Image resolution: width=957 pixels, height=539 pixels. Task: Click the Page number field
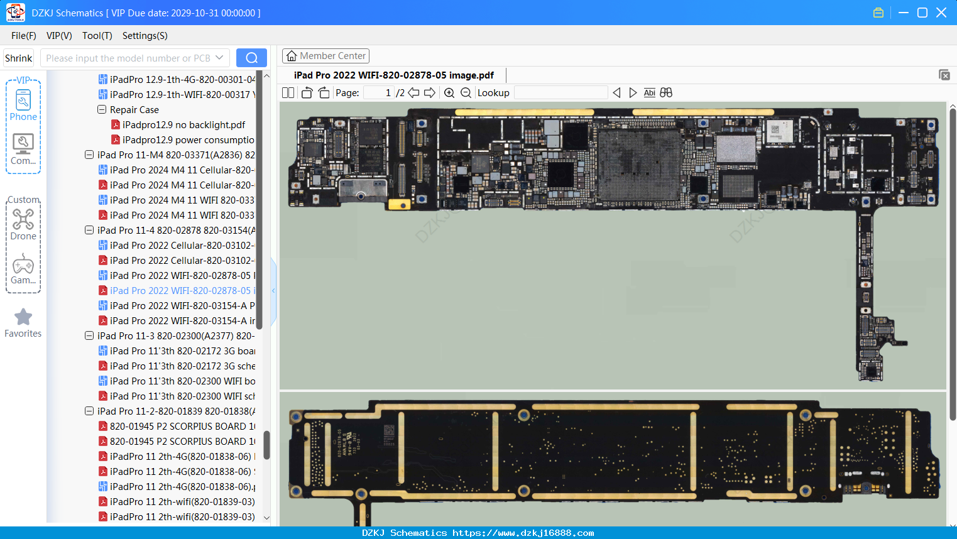(x=379, y=93)
